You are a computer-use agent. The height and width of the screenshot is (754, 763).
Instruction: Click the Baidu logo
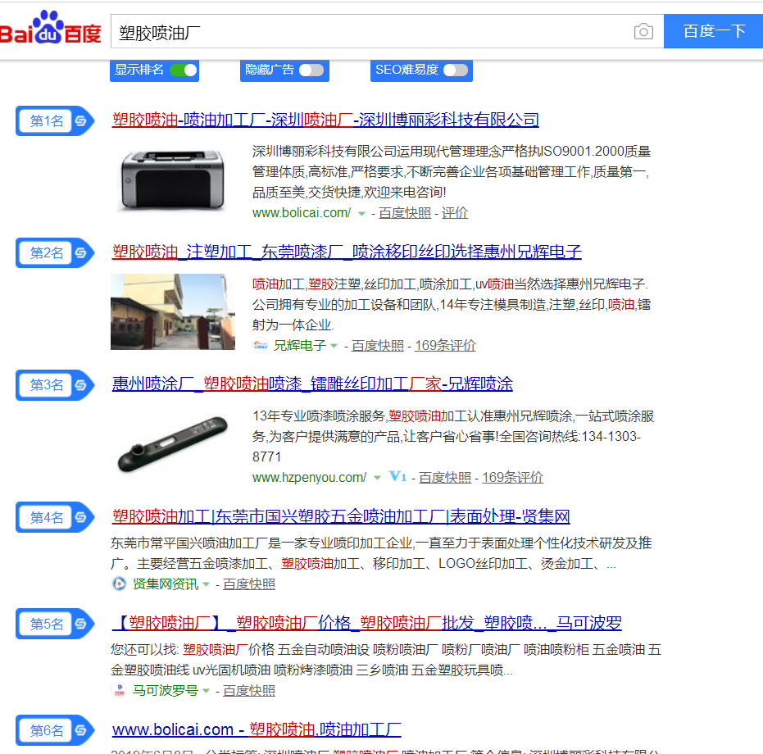click(51, 28)
